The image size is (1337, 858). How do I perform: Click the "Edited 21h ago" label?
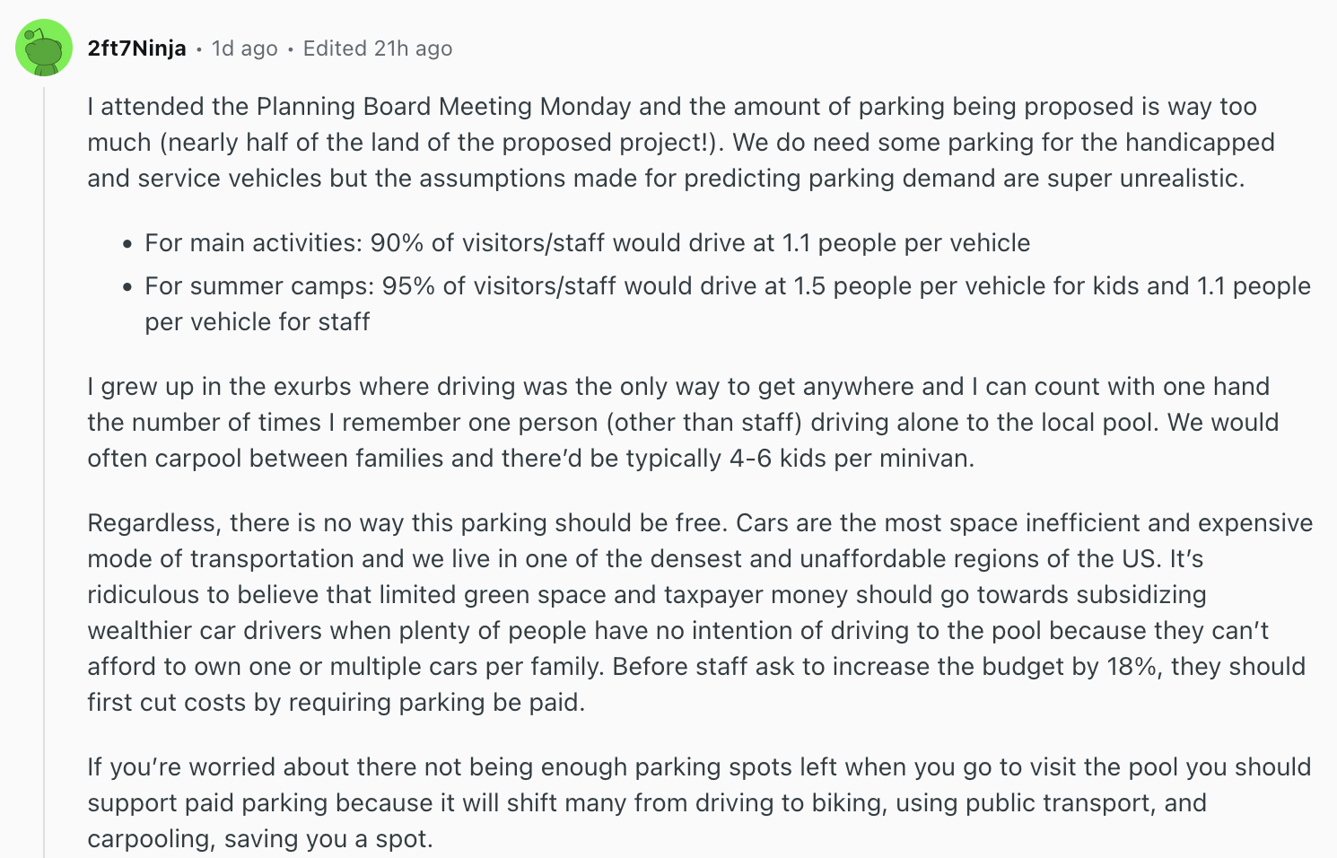pos(377,48)
